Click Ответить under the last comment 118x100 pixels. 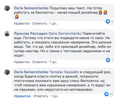41,96
